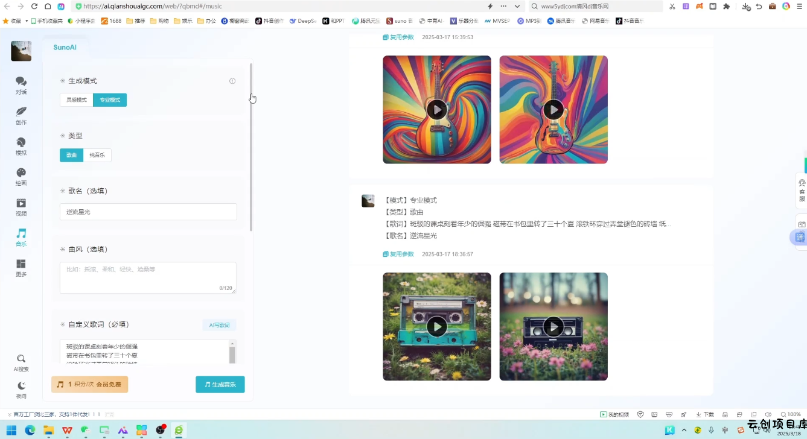
Task: Open the 对话 chat icon in sidebar
Action: click(21, 85)
